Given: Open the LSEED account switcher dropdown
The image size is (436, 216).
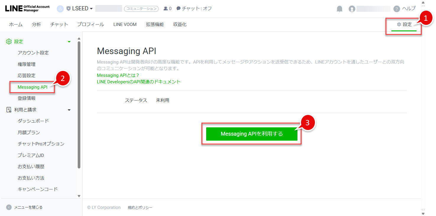Looking at the screenshot, I should [x=80, y=9].
